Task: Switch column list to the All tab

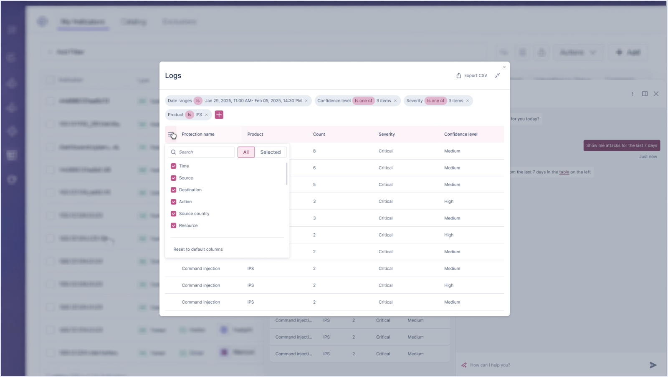Action: (x=246, y=152)
